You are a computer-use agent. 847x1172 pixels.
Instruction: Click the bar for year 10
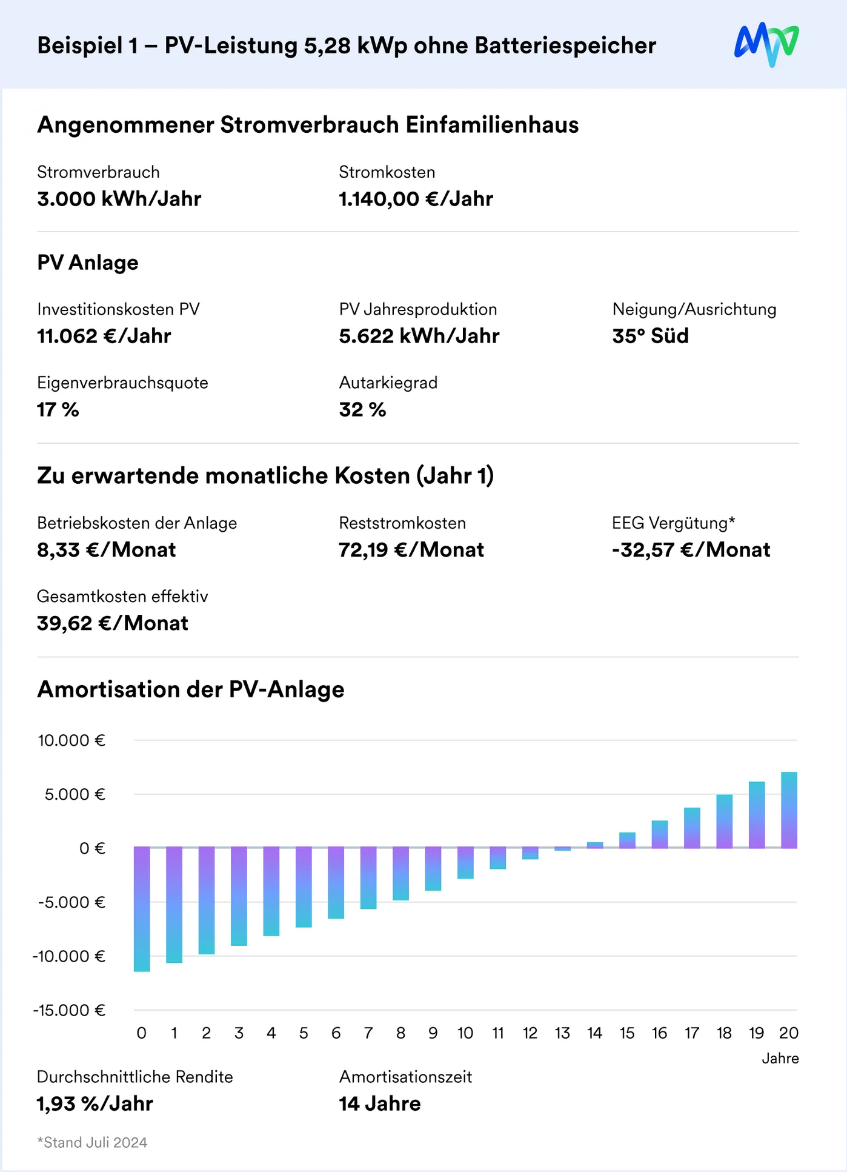(465, 862)
